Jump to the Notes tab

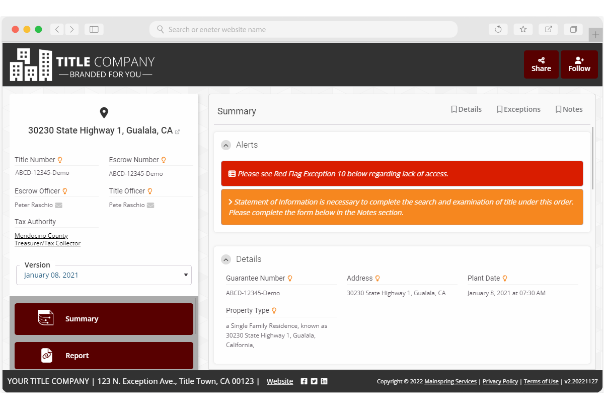(x=569, y=109)
